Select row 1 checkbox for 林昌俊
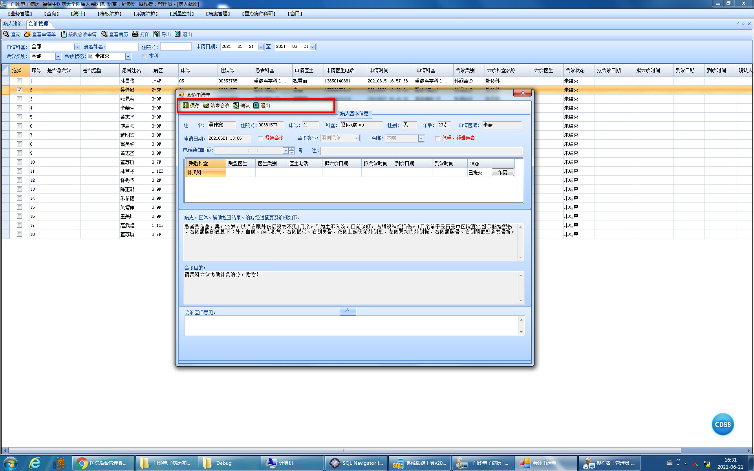Screen dimensions: 754x471 19,80
